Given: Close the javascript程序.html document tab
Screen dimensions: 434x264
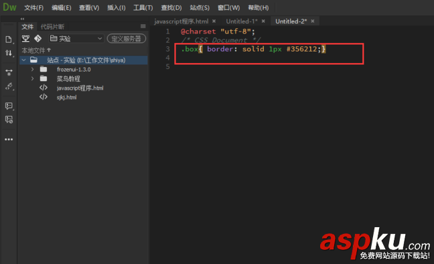Looking at the screenshot, I should tap(214, 21).
